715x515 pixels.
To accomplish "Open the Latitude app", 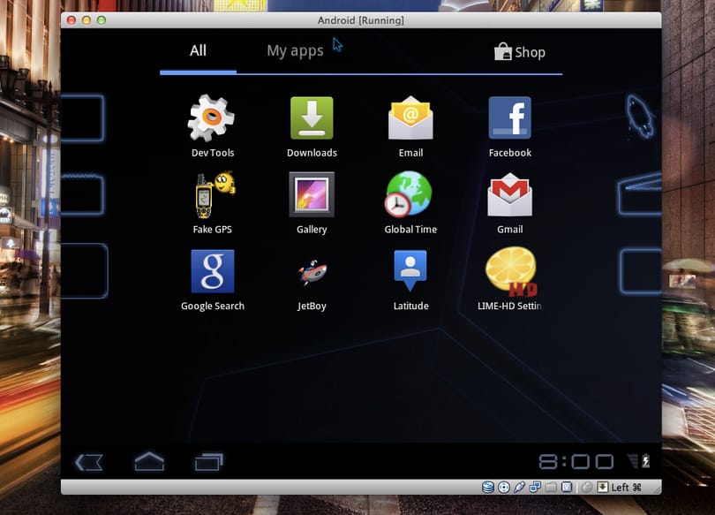I will coord(410,280).
